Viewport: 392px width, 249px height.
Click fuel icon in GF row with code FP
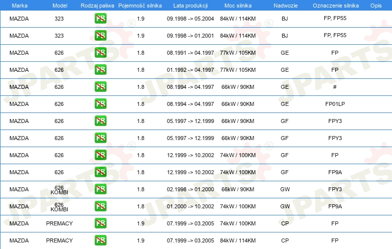point(100,155)
